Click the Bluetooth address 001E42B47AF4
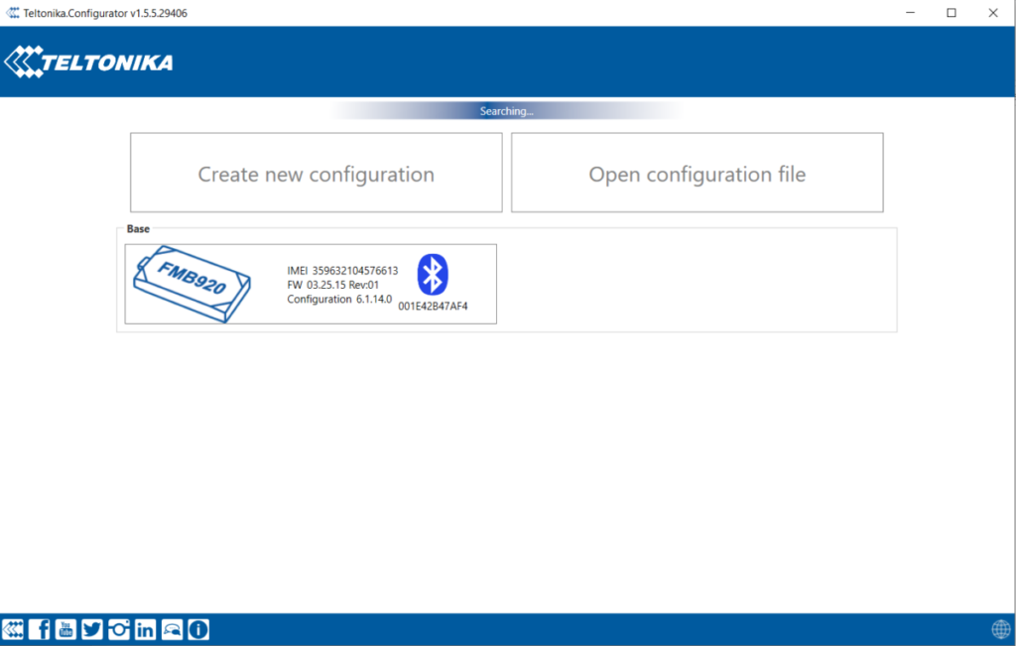 pos(433,307)
